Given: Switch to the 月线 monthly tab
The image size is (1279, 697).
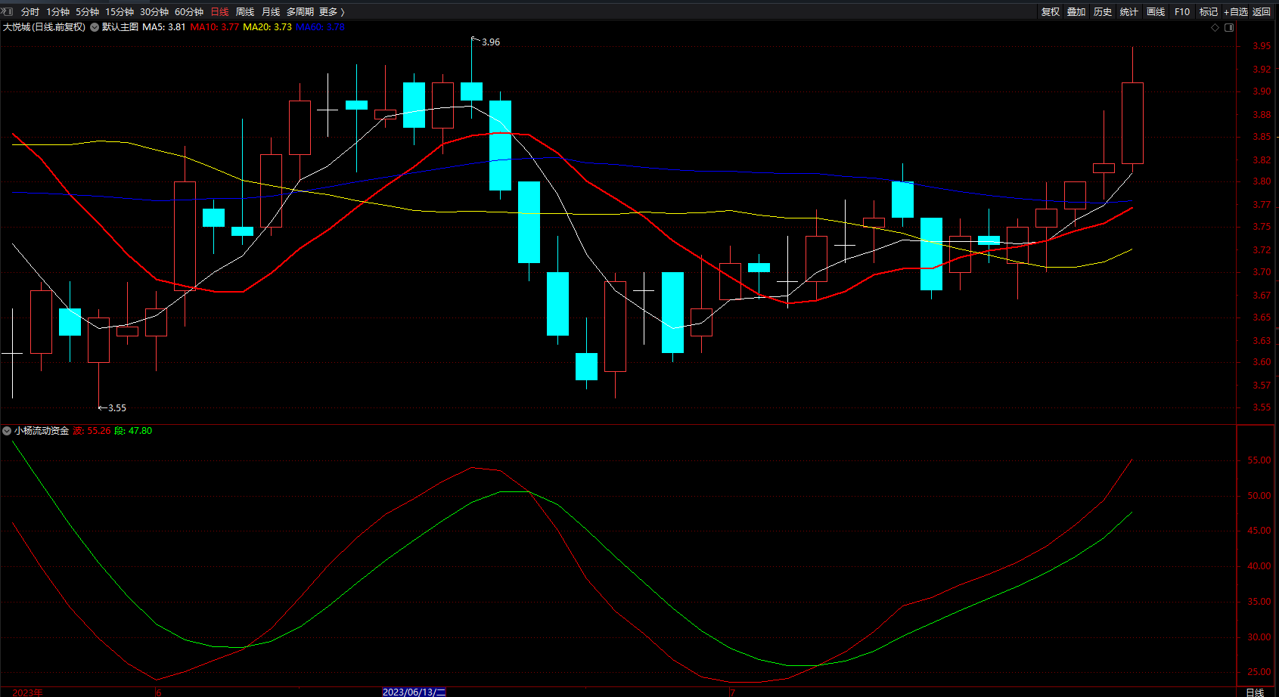Looking at the screenshot, I should pos(271,12).
